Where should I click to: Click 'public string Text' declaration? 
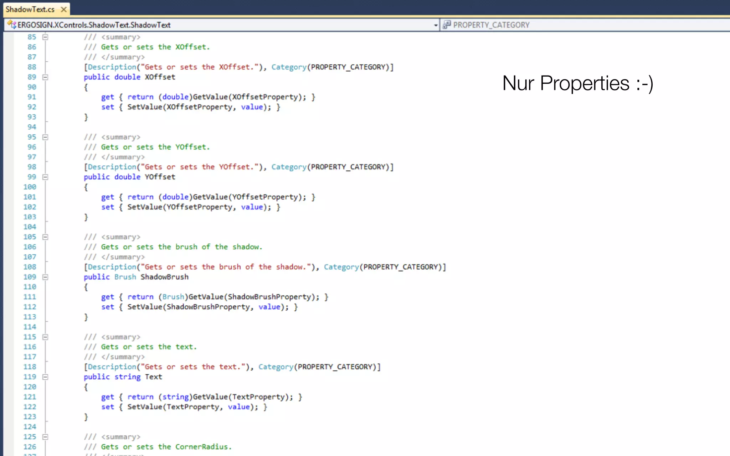coord(123,377)
